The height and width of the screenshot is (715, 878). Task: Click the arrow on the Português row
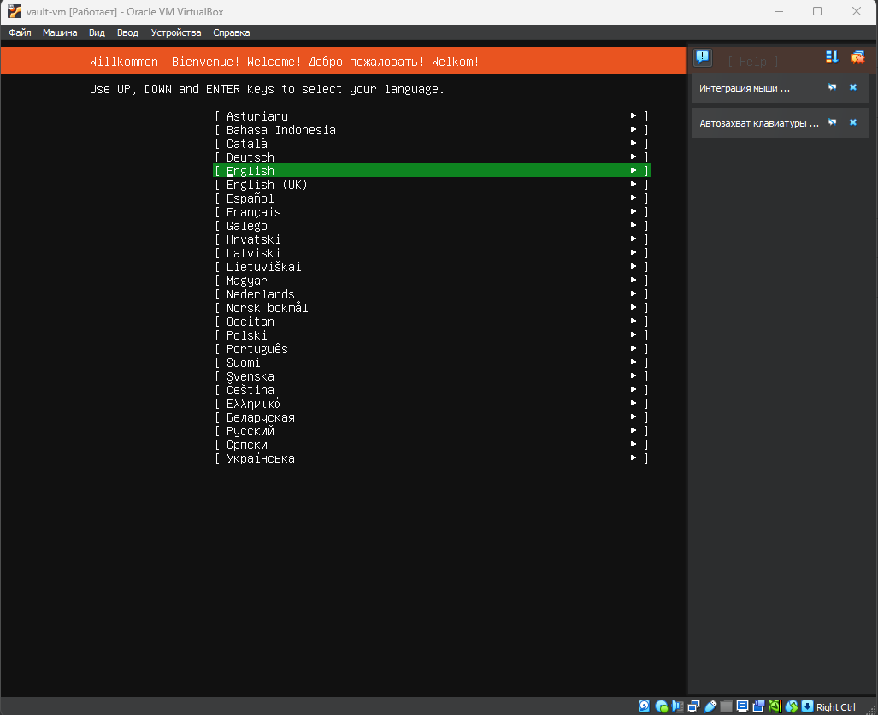(x=633, y=348)
